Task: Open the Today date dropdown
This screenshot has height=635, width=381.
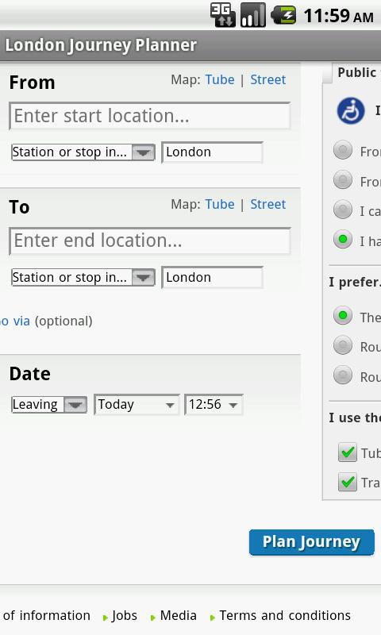Action: [x=137, y=405]
